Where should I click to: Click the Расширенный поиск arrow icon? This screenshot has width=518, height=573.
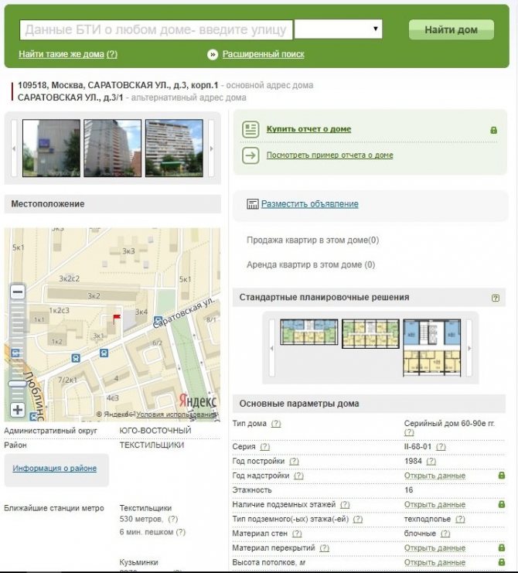tap(213, 54)
